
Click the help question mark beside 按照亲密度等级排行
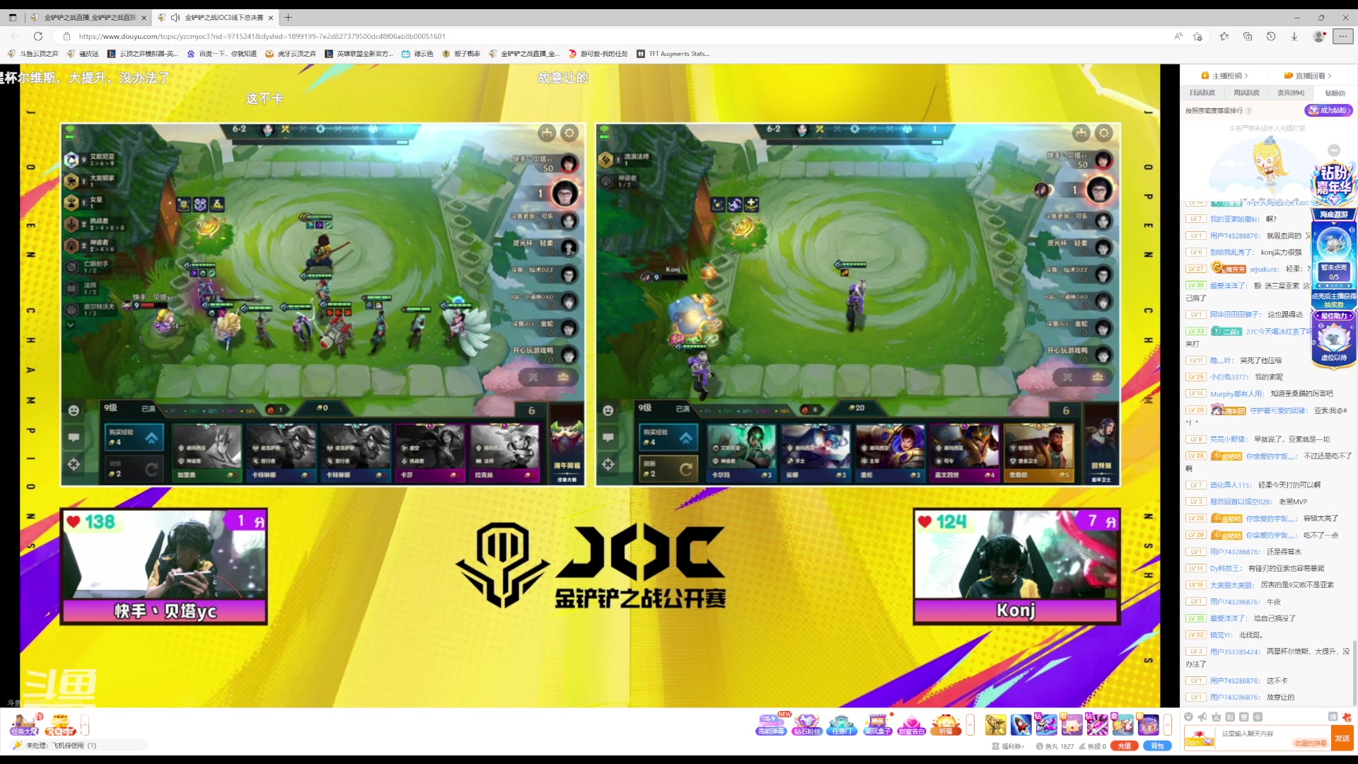pos(1249,111)
